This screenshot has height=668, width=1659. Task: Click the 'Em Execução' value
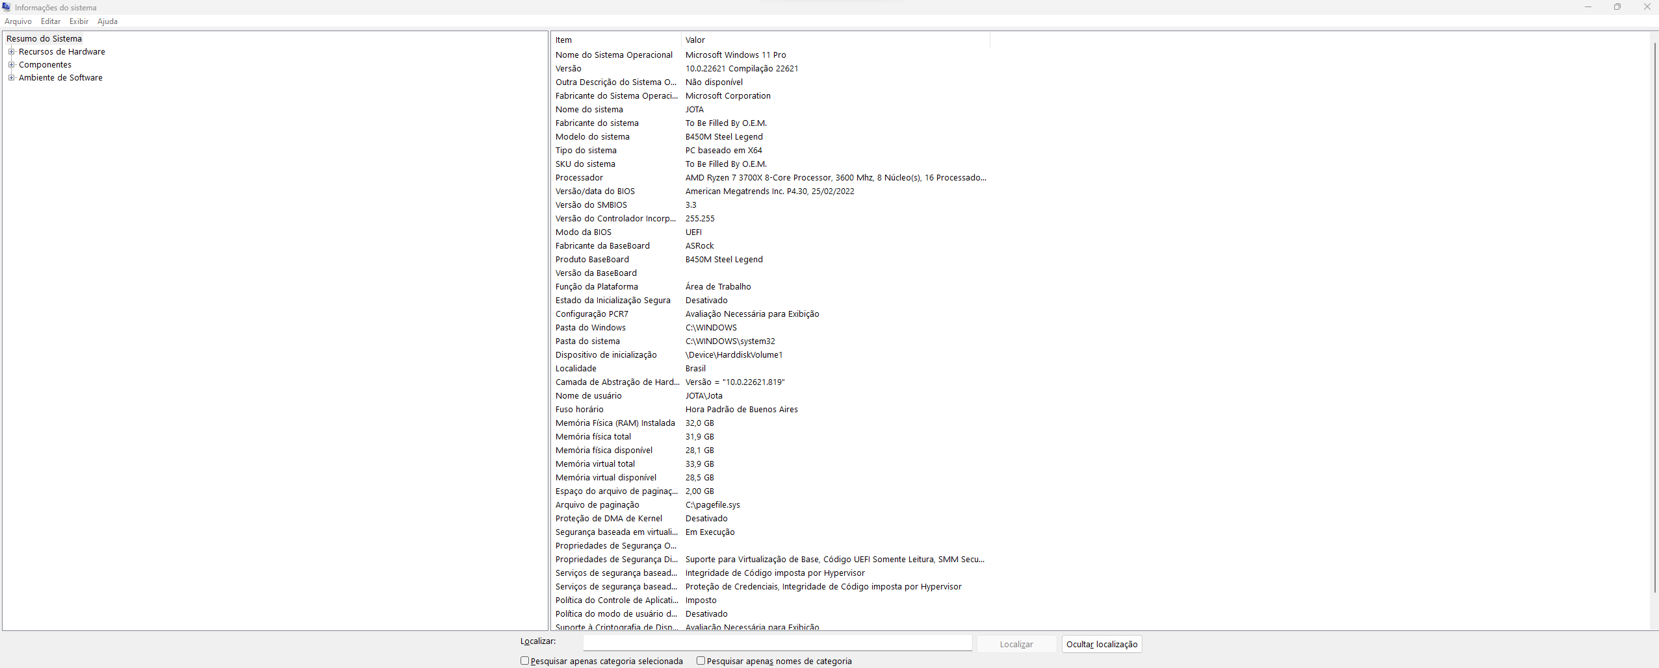point(710,532)
